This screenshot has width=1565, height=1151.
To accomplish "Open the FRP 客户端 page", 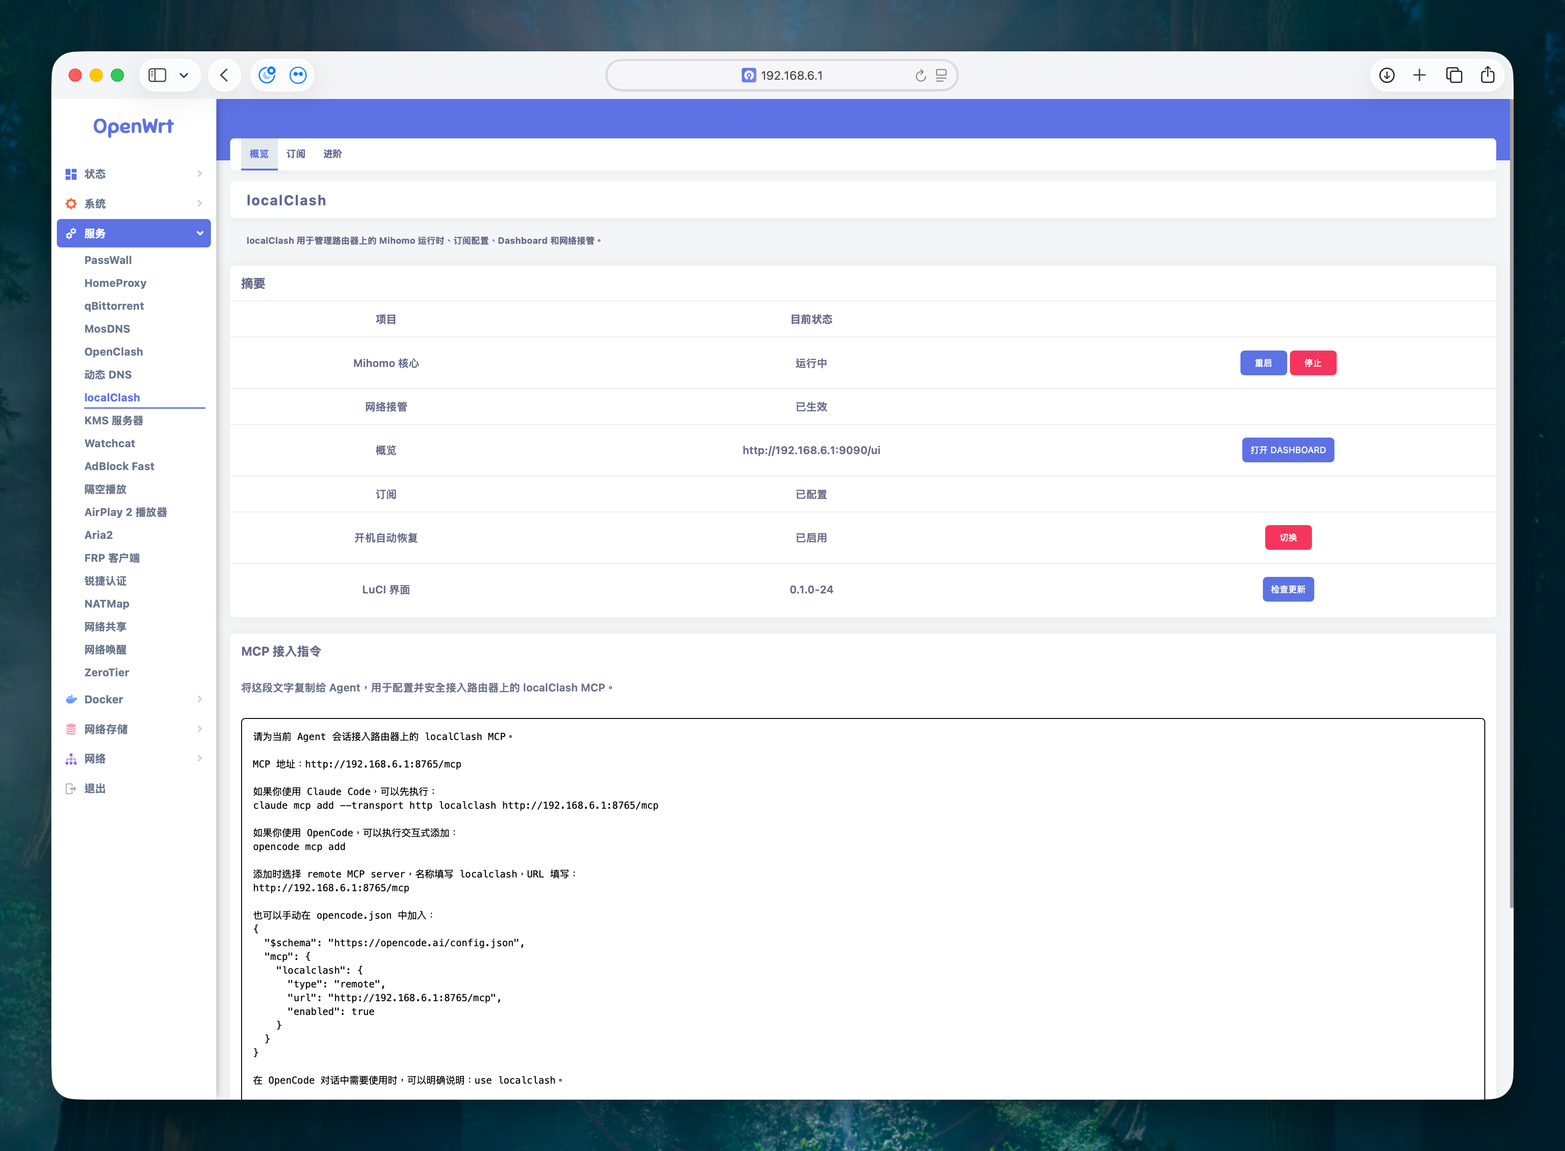I will click(x=112, y=558).
